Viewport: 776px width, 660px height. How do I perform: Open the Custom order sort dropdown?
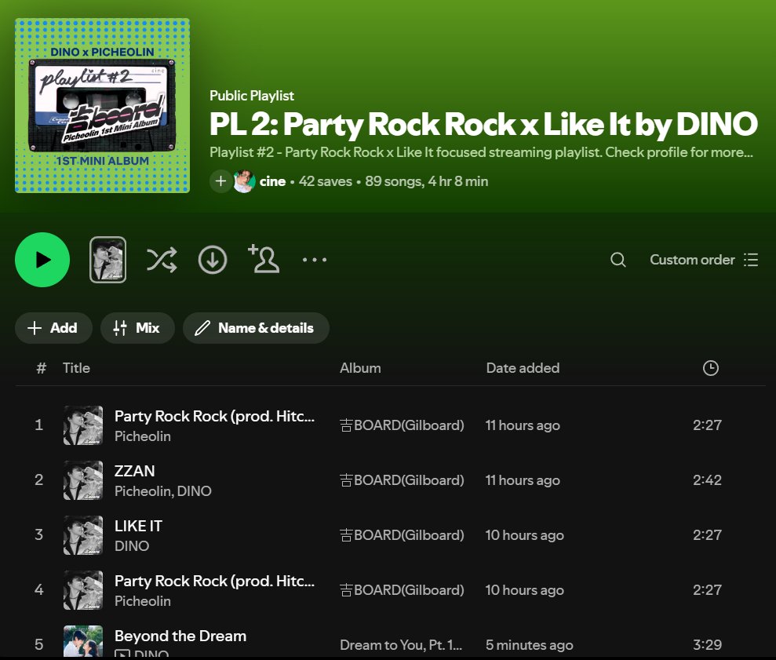(x=704, y=260)
